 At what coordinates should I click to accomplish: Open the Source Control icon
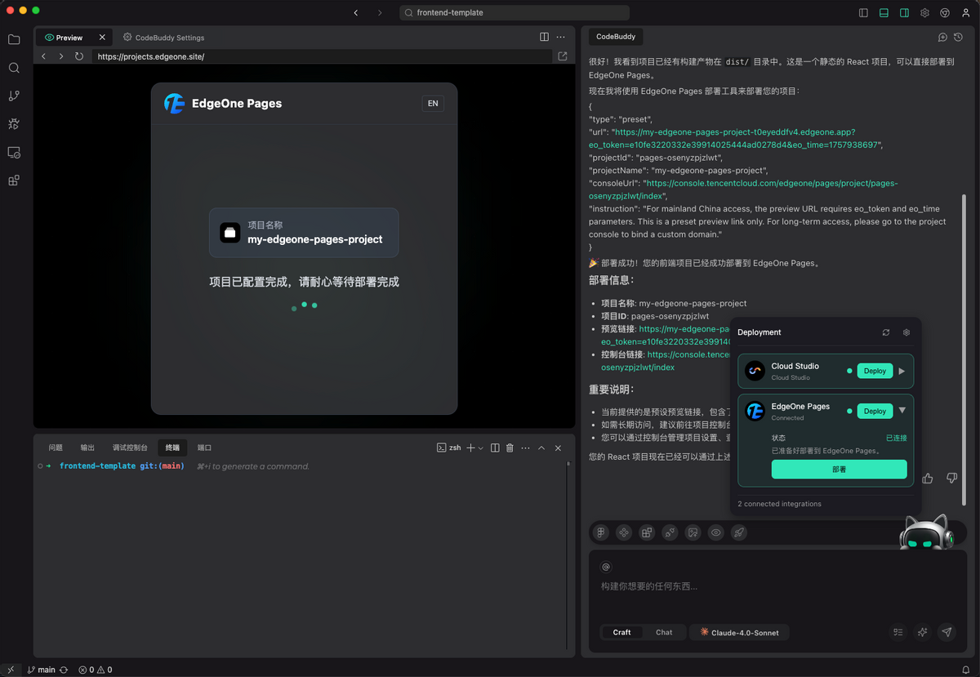13,96
